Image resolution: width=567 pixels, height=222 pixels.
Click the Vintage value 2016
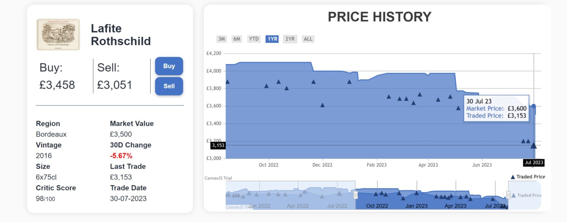click(44, 156)
